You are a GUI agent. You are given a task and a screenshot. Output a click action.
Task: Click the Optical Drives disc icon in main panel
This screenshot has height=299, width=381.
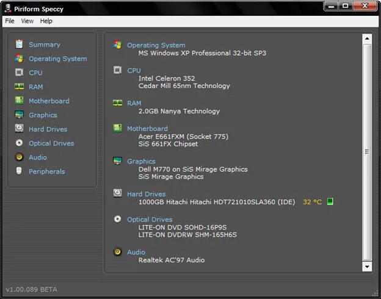tap(118, 219)
